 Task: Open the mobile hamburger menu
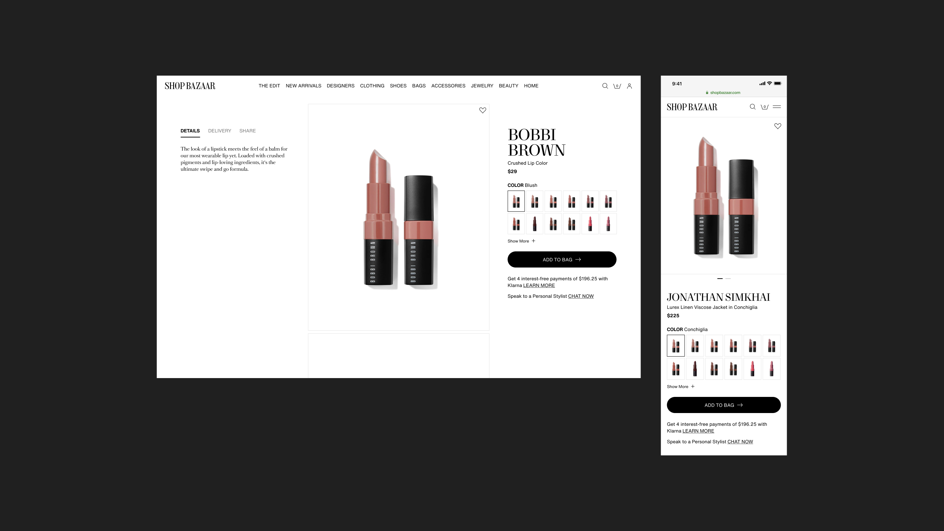(x=777, y=107)
